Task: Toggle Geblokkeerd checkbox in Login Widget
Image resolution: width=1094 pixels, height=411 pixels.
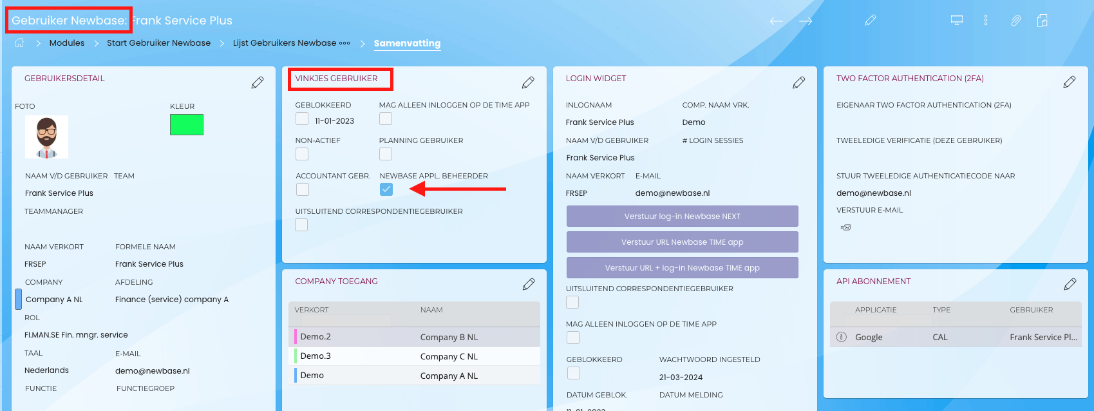Action: 574,373
